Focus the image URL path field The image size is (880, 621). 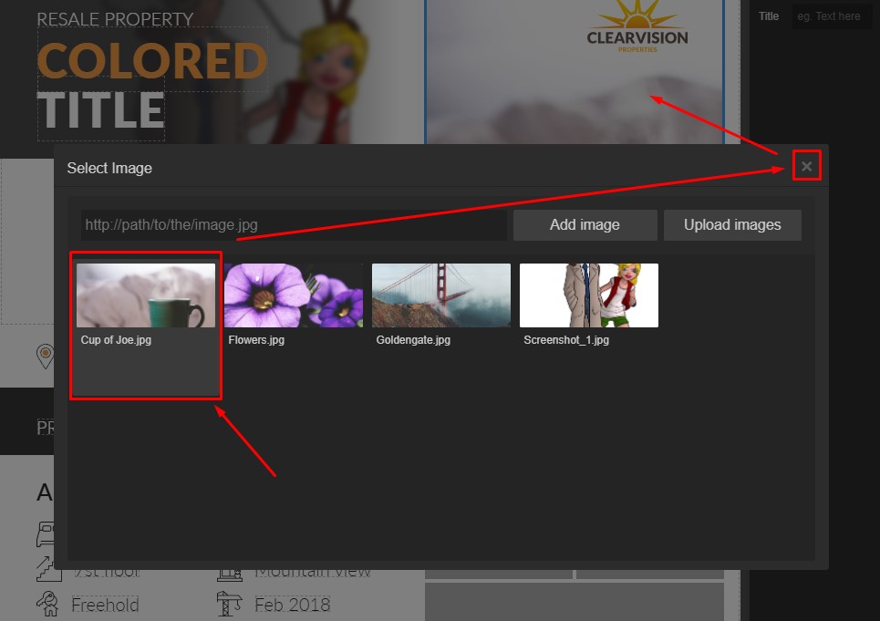[x=293, y=225]
